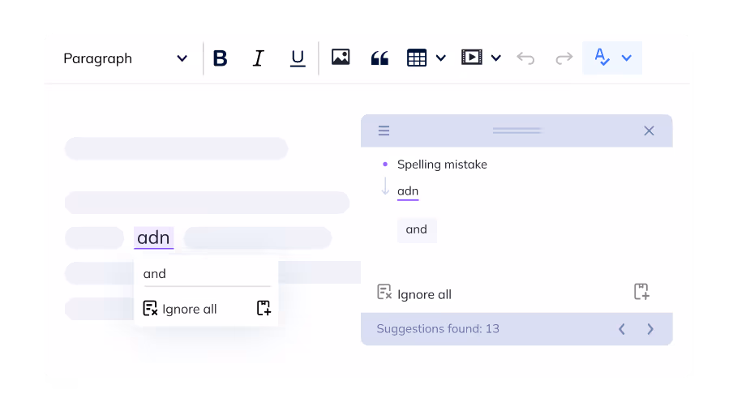Click the insert media icon

click(x=471, y=58)
